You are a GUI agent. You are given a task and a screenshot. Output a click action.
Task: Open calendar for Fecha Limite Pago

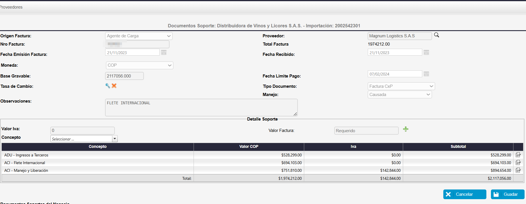coord(426,74)
